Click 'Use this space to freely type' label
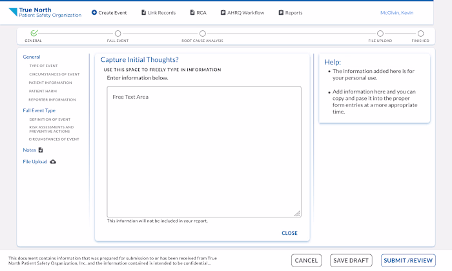The image size is (452, 271). (x=162, y=70)
